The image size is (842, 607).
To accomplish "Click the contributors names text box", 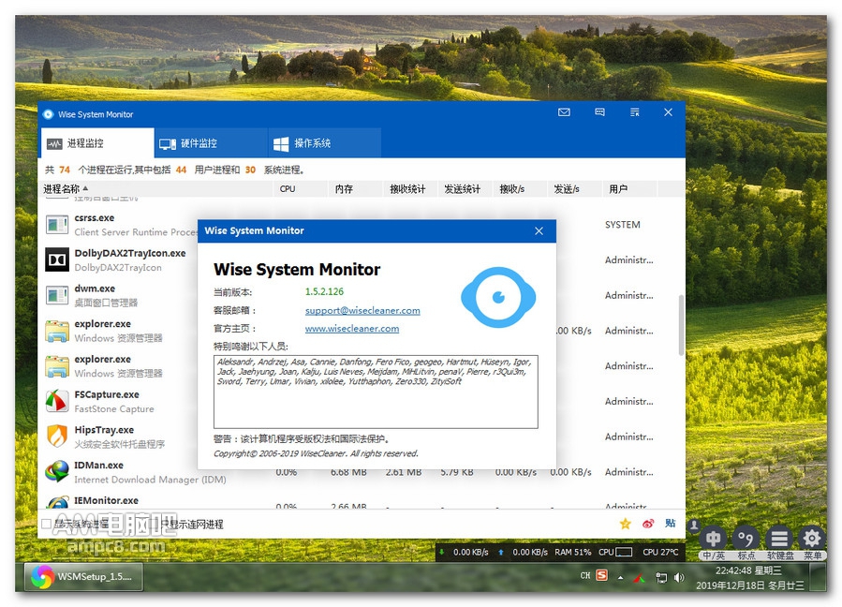I will 376,392.
